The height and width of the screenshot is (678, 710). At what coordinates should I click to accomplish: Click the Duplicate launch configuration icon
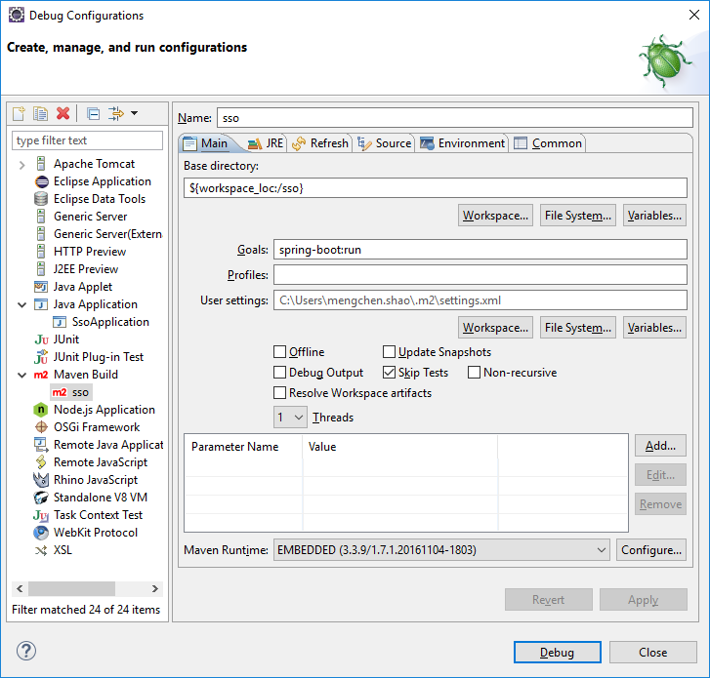pos(40,113)
